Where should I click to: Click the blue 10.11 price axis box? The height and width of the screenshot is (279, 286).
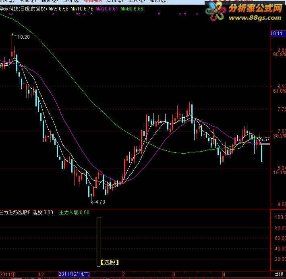pyautogui.click(x=278, y=33)
